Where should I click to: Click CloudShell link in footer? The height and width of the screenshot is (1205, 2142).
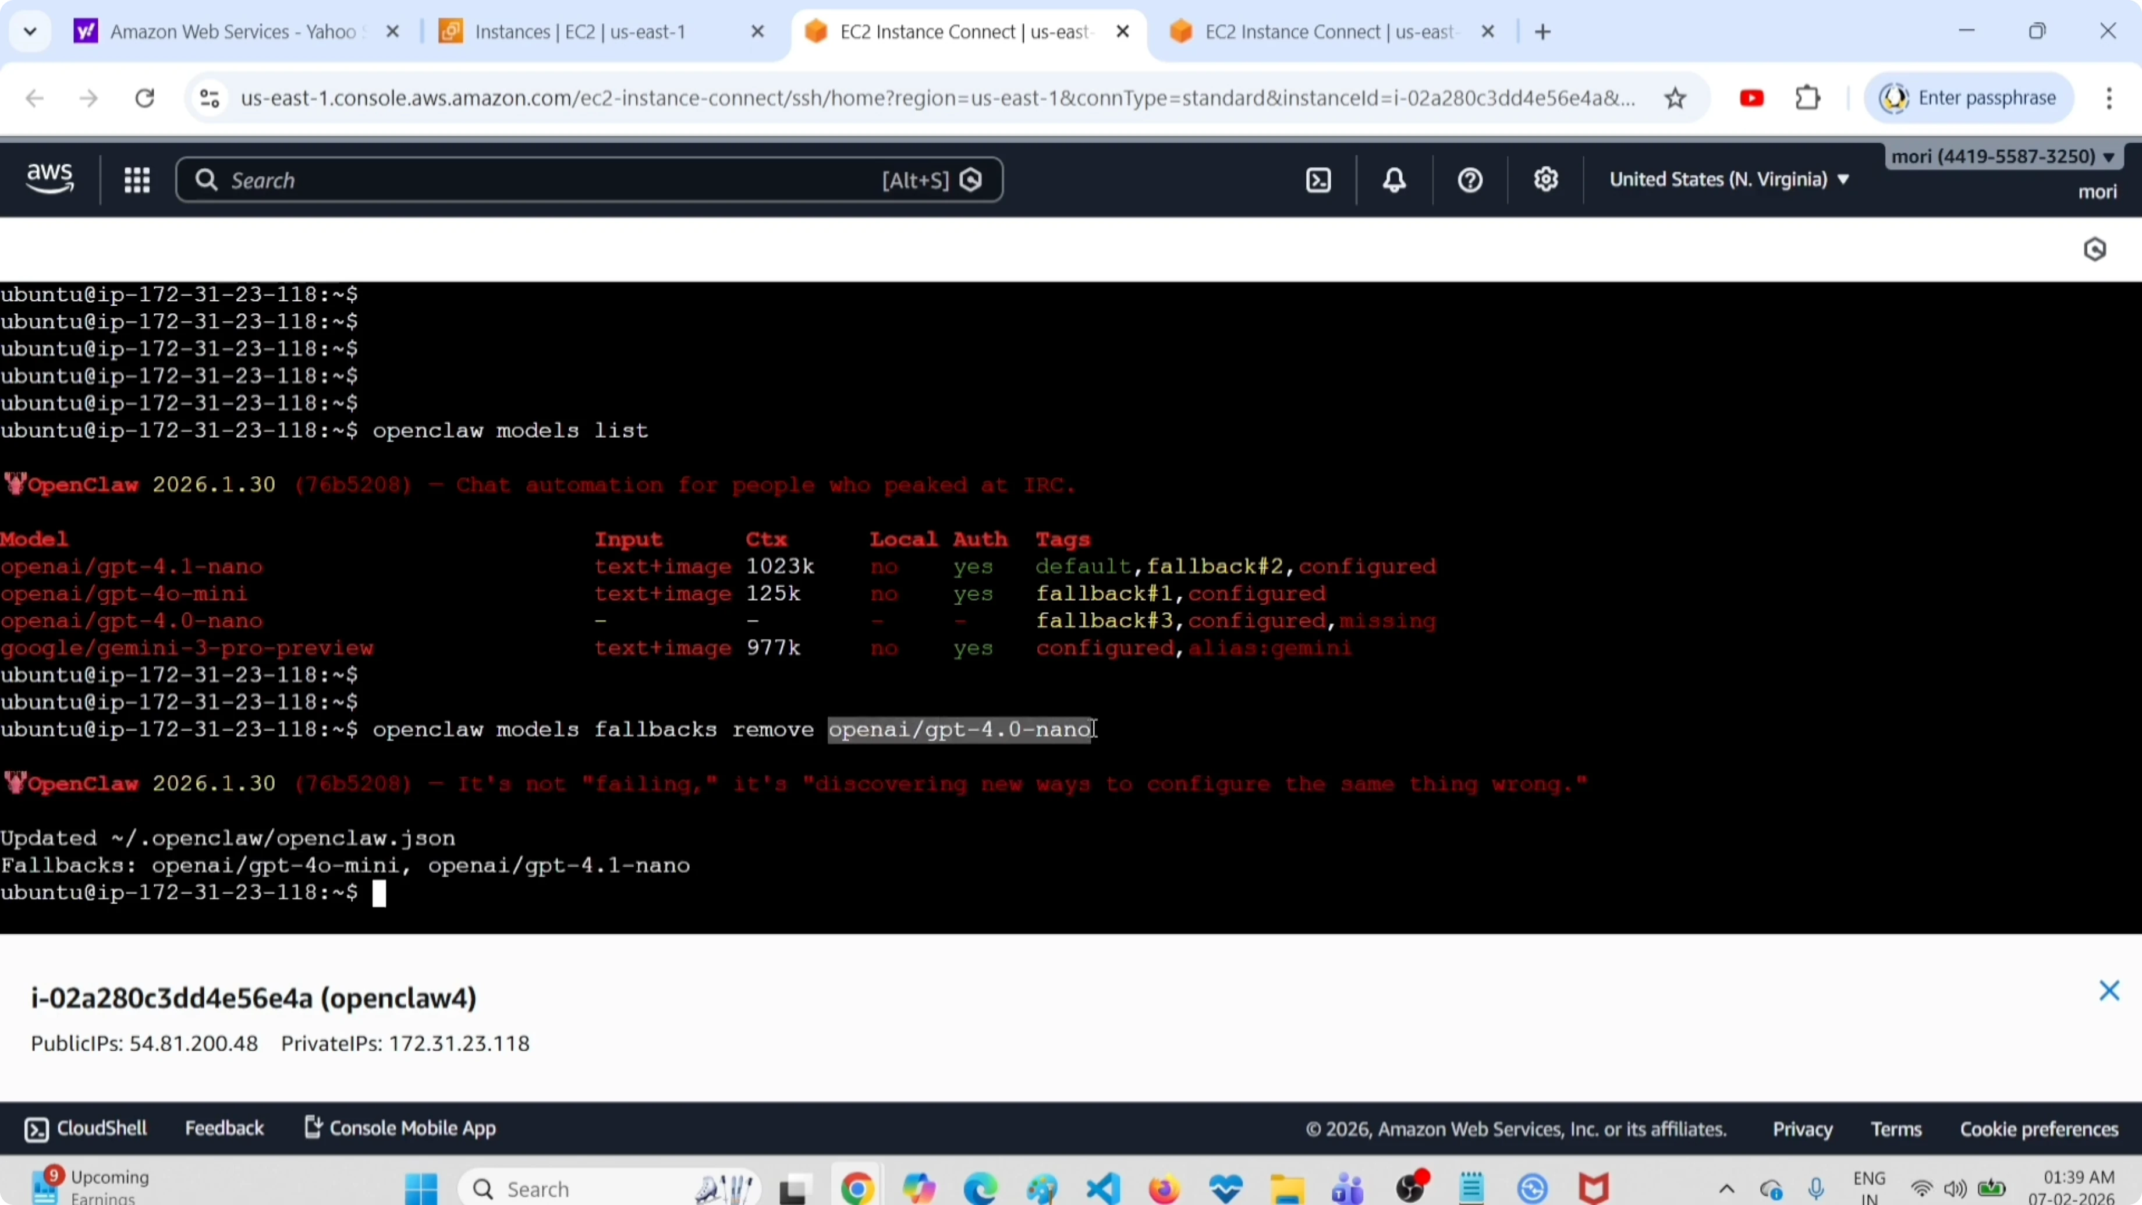87,1129
